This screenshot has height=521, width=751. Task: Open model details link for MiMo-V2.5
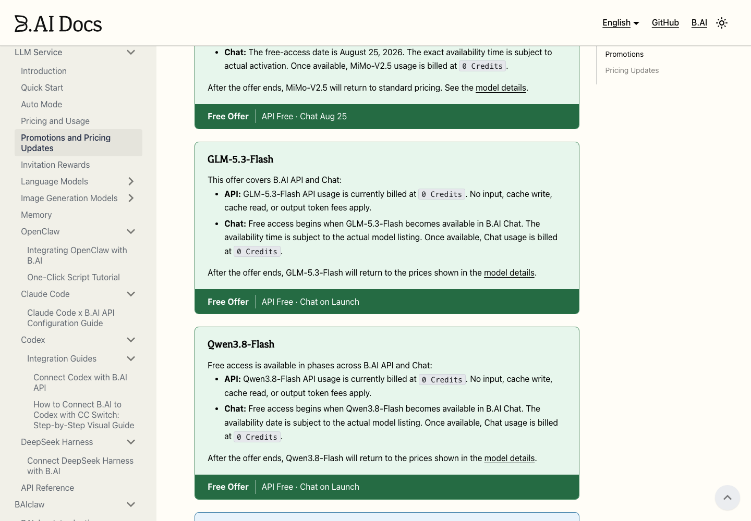tap(501, 88)
